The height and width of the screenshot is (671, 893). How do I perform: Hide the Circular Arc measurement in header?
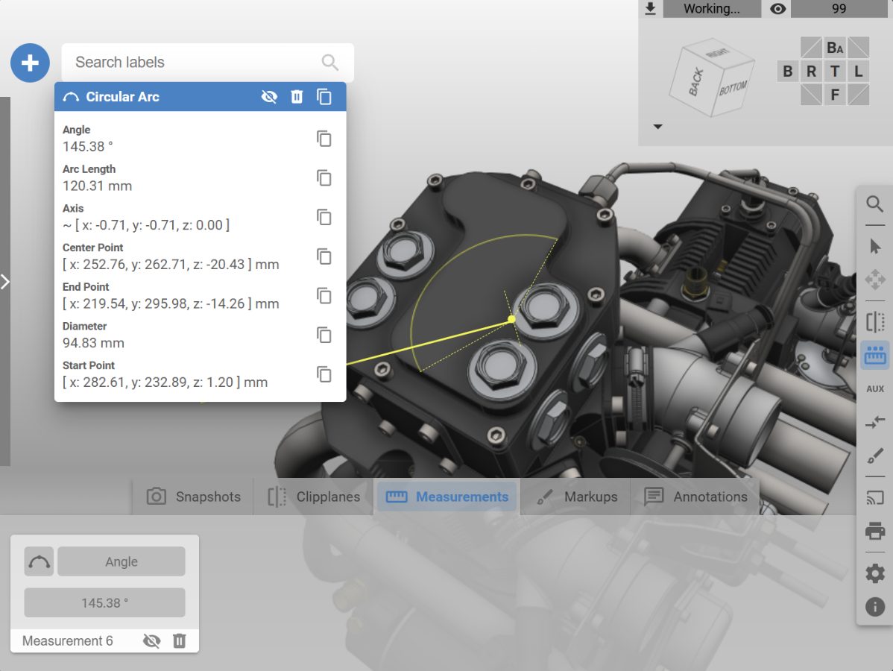tap(269, 97)
